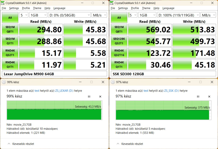The width and height of the screenshot is (218, 149).
Task: Open MB/s unit dropdown in Lexar window
Action: pyautogui.click(x=99, y=15)
